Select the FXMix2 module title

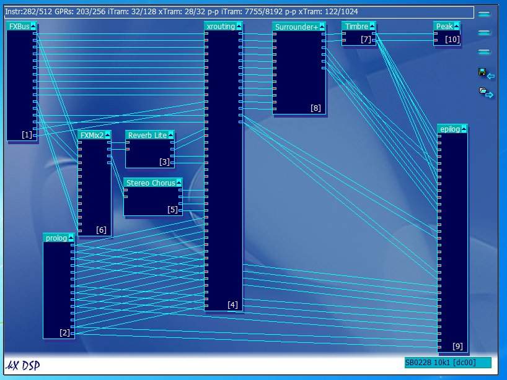tap(92, 135)
